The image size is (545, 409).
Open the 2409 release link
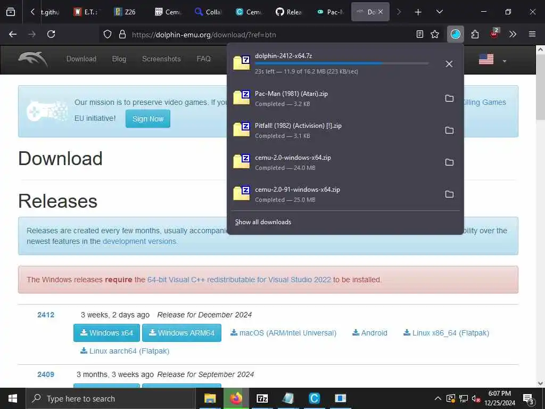[x=46, y=374]
